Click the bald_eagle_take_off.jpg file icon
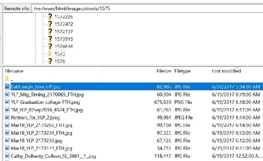This screenshot has height=161, width=263. click(x=7, y=87)
